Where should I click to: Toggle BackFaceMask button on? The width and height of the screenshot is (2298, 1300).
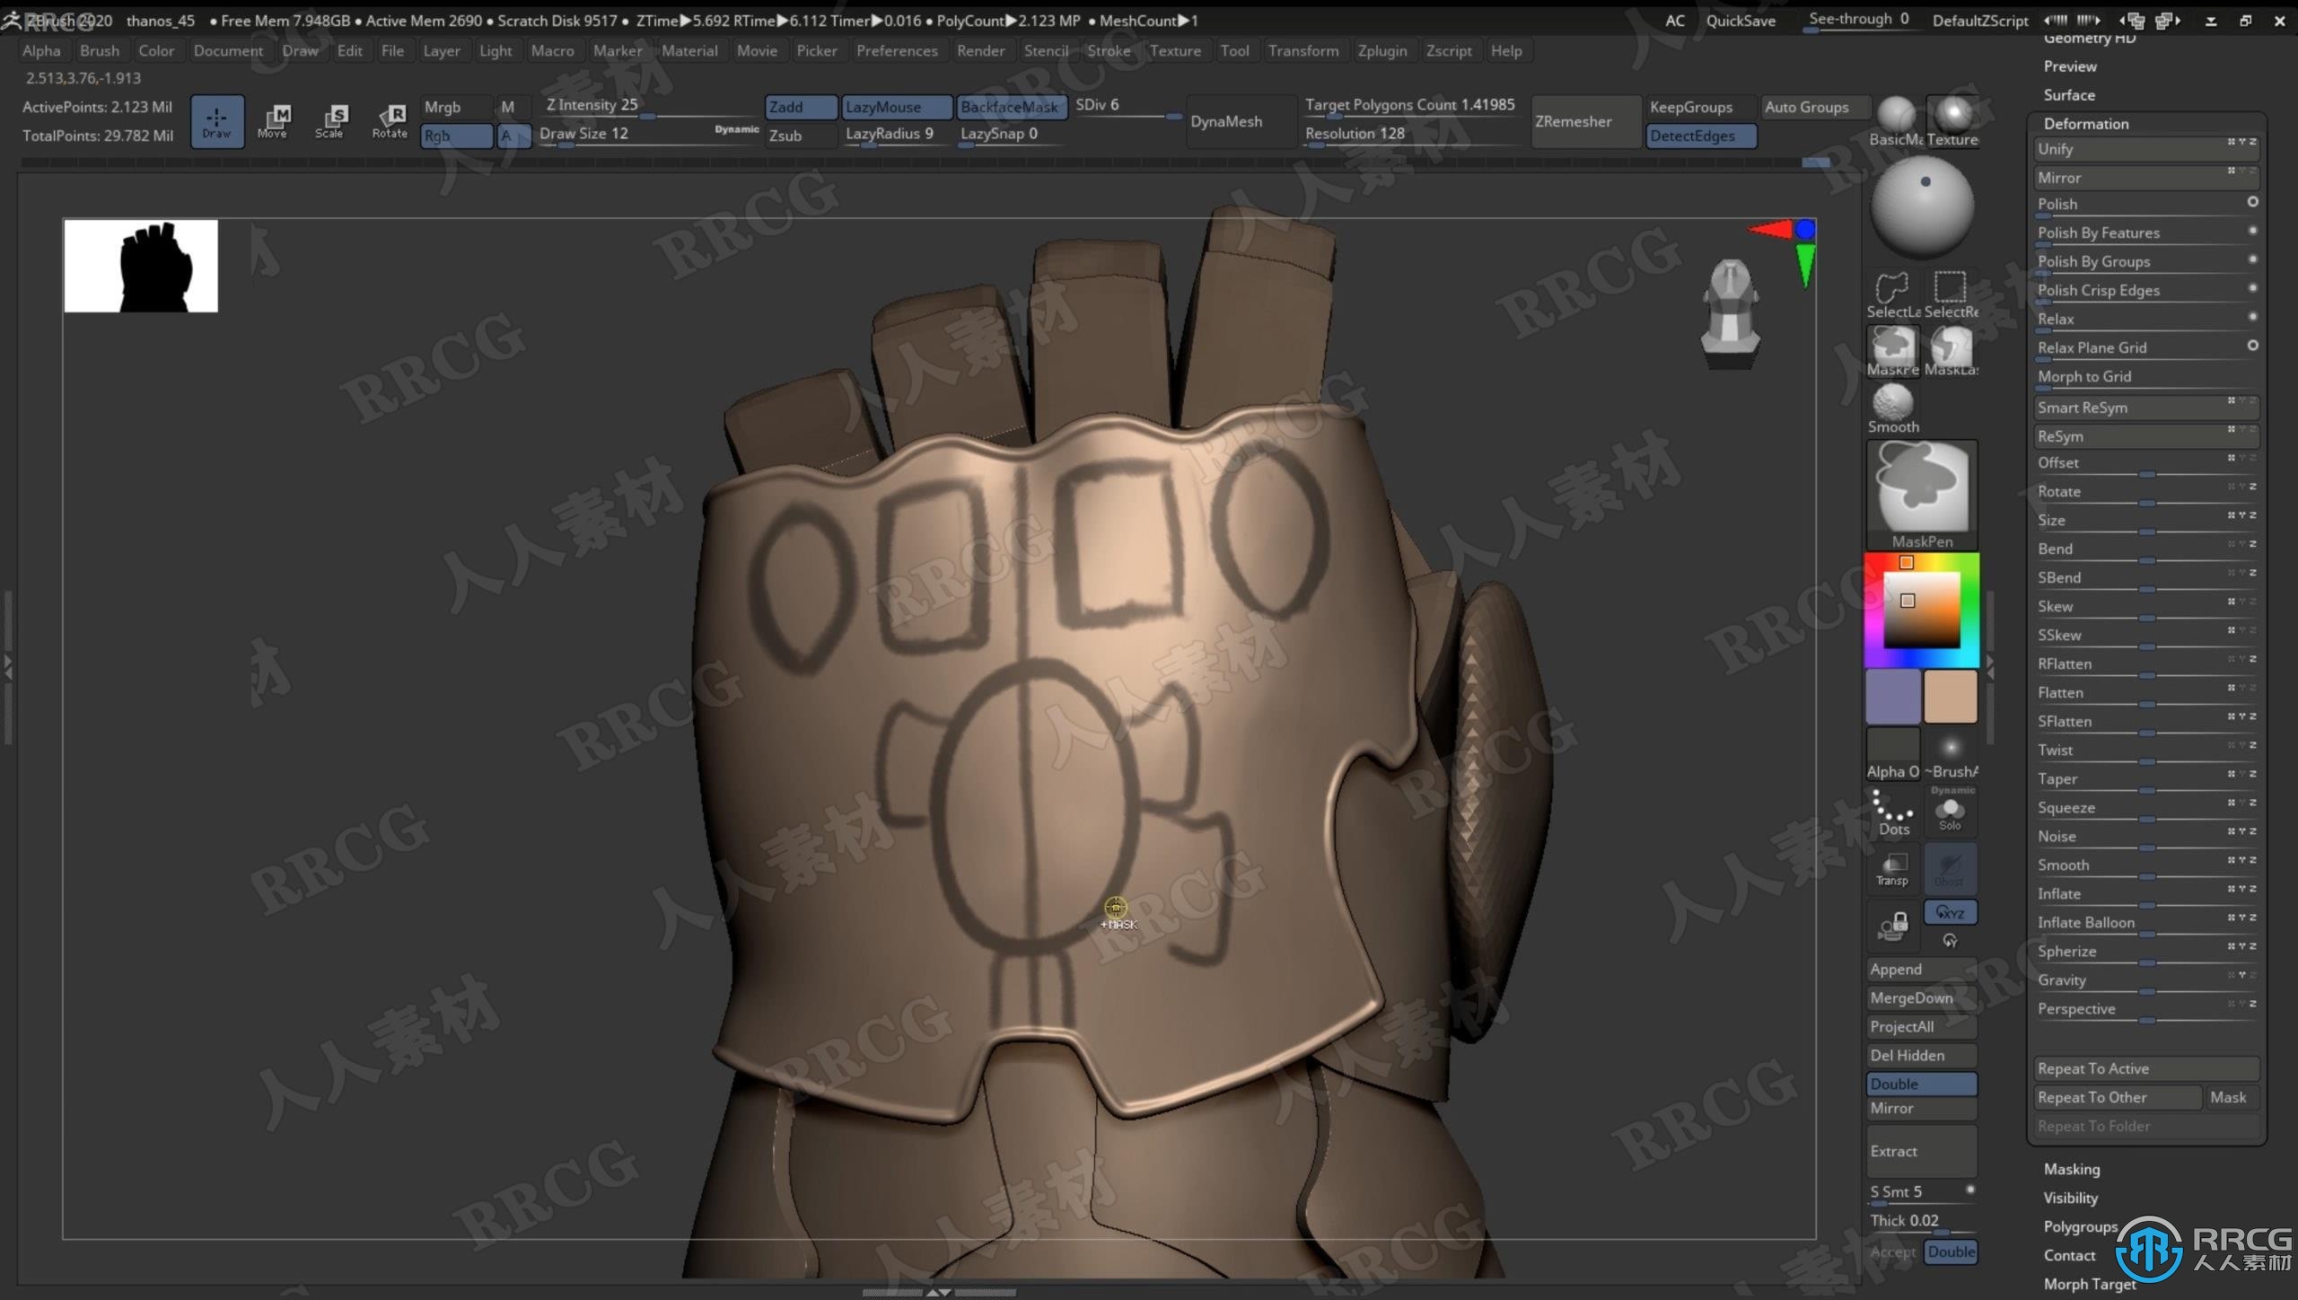1009,106
